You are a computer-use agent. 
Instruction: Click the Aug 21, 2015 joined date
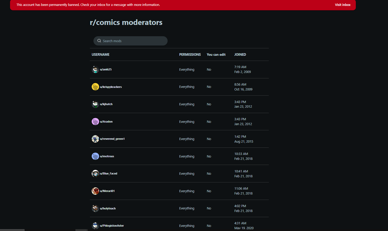click(x=244, y=142)
